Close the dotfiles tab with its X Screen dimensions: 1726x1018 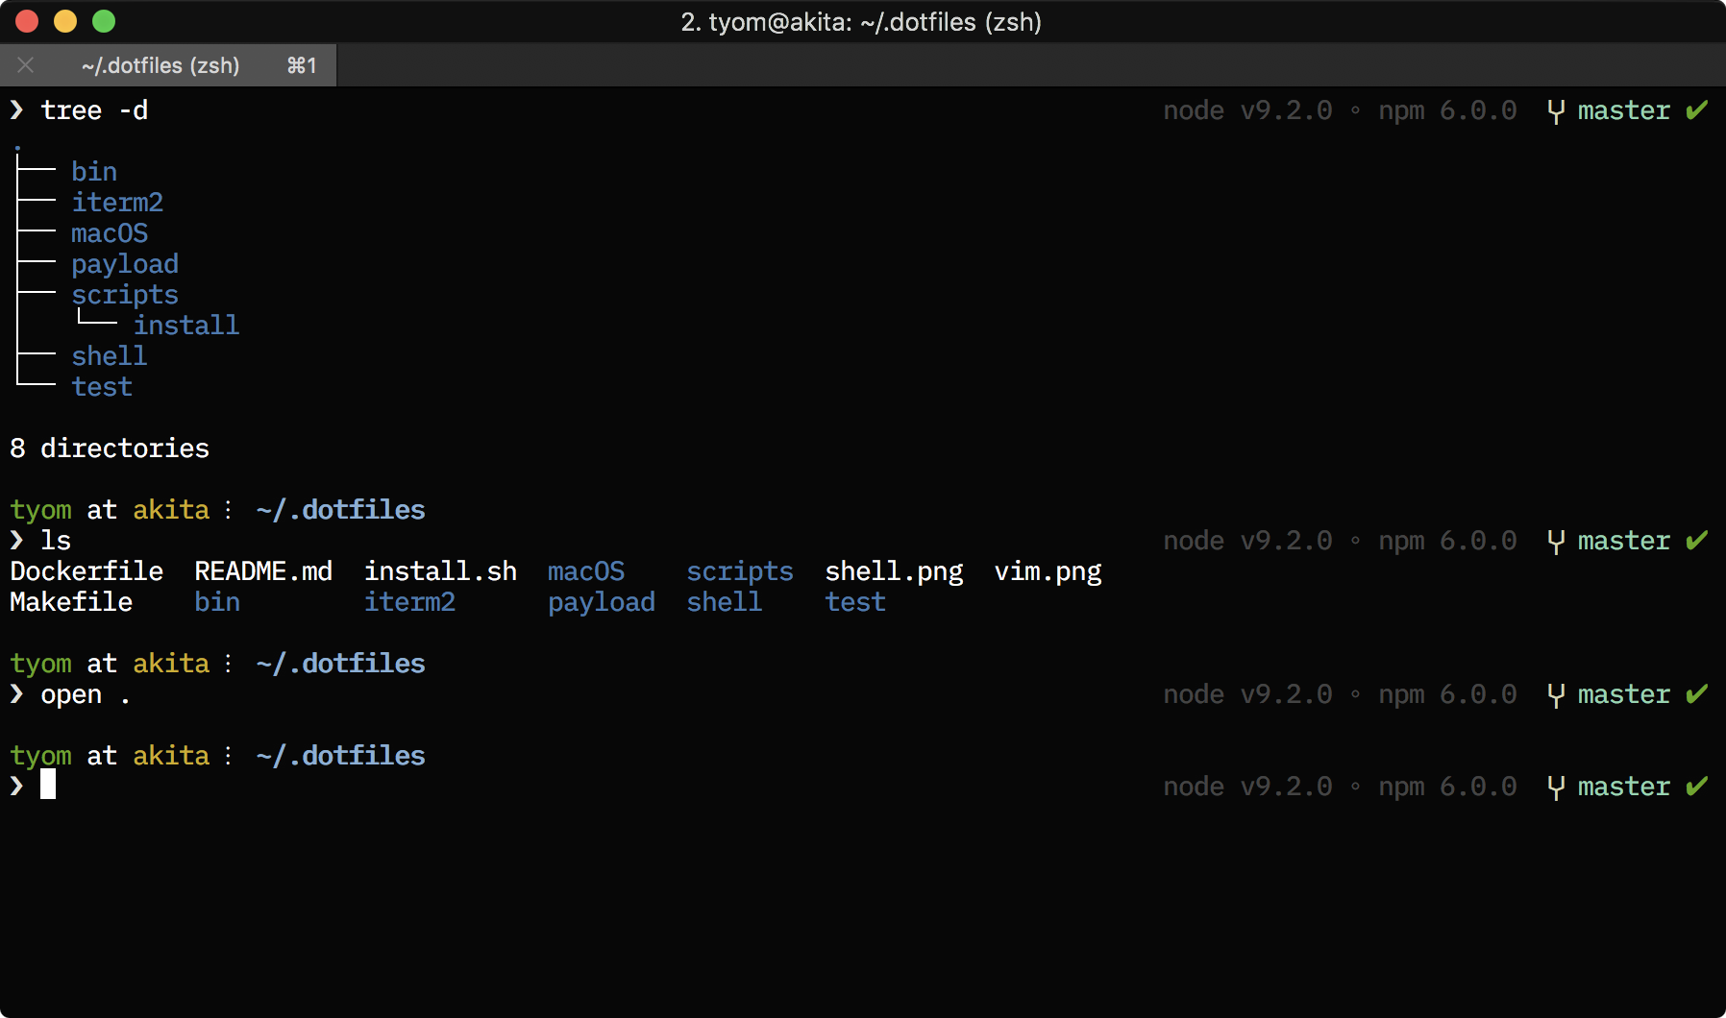point(26,65)
